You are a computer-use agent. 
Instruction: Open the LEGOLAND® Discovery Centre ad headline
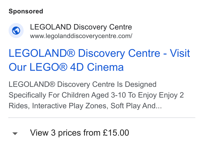(x=99, y=60)
